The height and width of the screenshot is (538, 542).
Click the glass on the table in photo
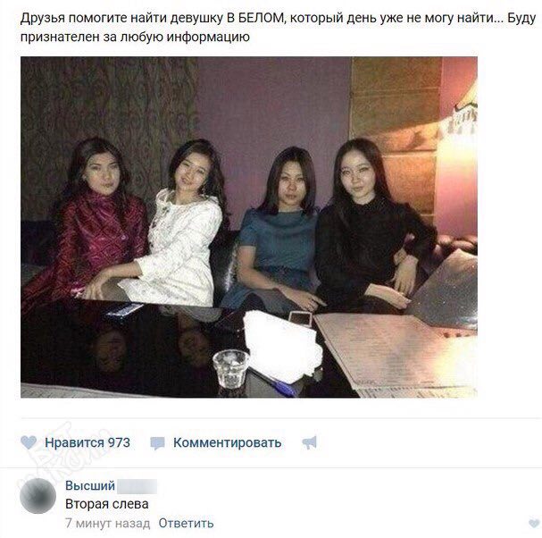[231, 367]
